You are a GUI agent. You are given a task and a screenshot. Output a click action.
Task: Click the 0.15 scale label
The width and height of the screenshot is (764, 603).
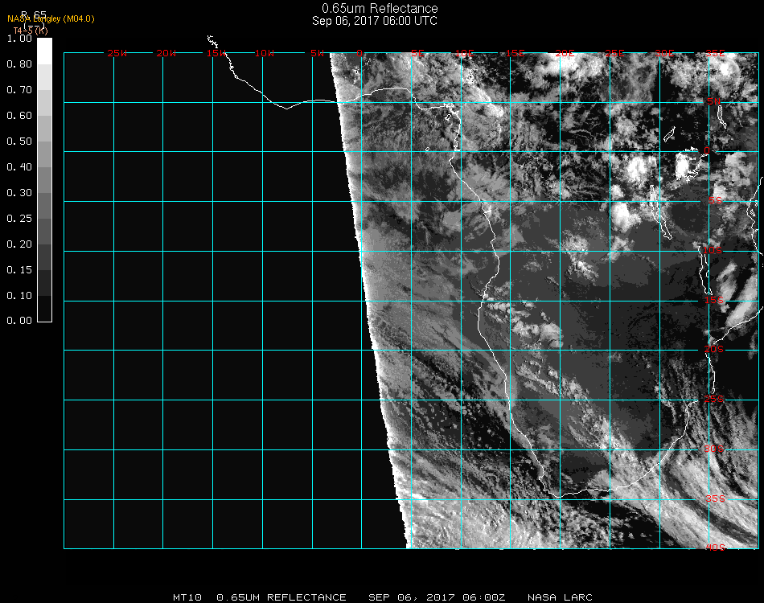(19, 270)
